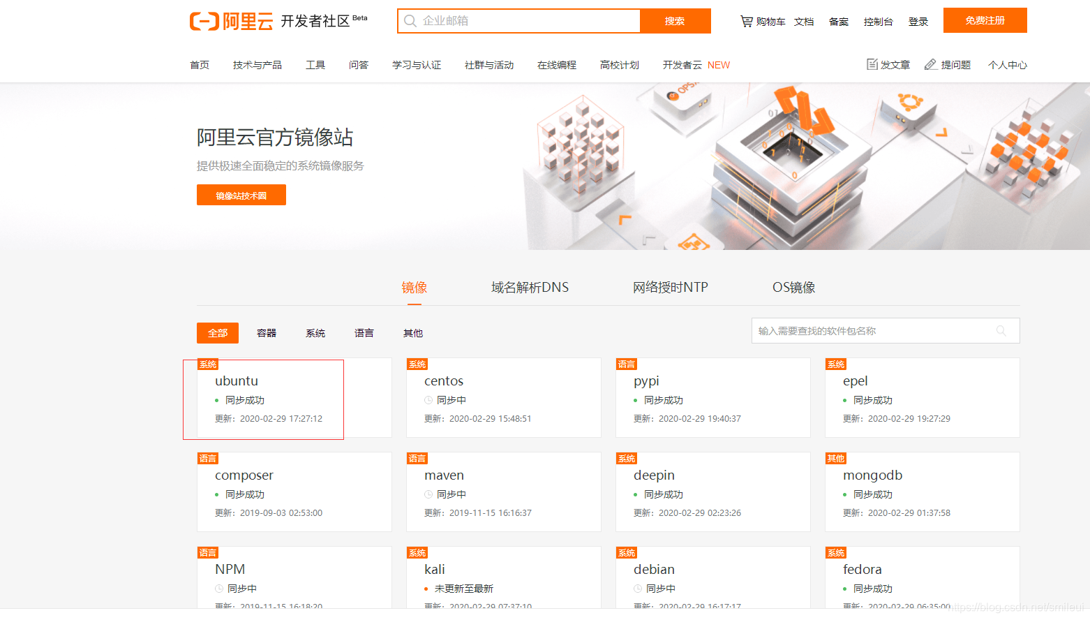This screenshot has height=620, width=1090.
Task: Open the fedora mirror card
Action: pyautogui.click(x=923, y=577)
